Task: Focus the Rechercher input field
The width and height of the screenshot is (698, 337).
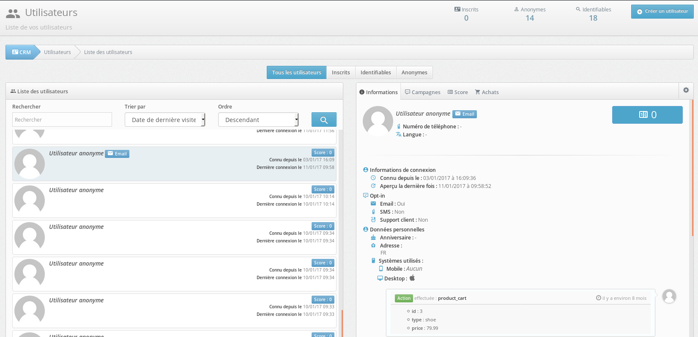Action: [x=62, y=120]
